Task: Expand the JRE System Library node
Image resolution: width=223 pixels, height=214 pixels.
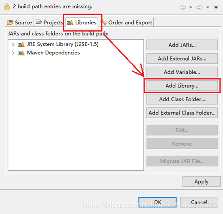Action: pos(13,44)
